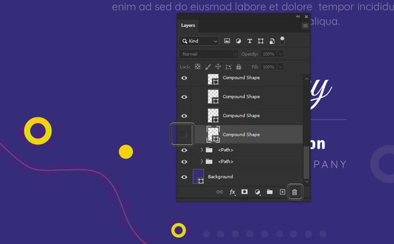Screen dimensions: 394x244
Task: Select the Background layer thumbnail
Action: coord(198,176)
